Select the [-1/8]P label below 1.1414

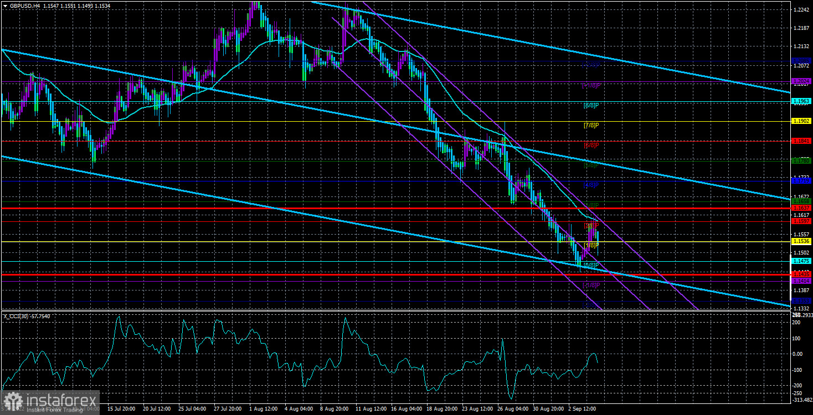click(592, 285)
